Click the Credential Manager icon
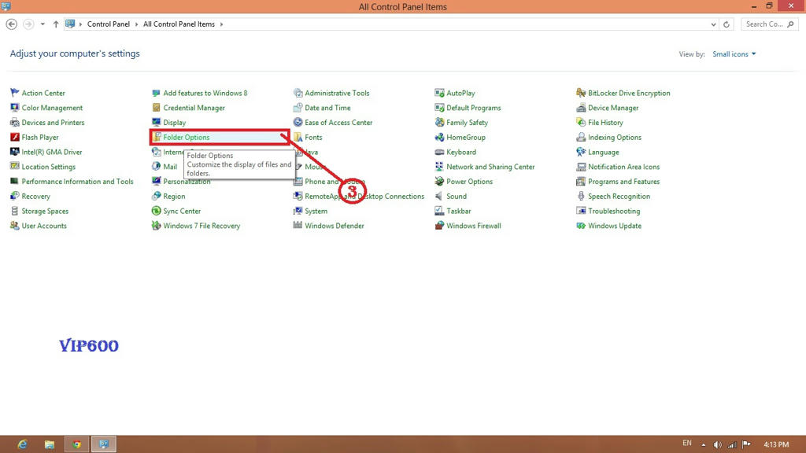Image resolution: width=806 pixels, height=453 pixels. [x=157, y=108]
